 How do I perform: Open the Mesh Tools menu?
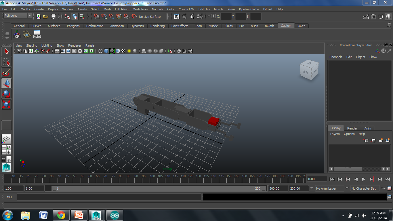140,9
